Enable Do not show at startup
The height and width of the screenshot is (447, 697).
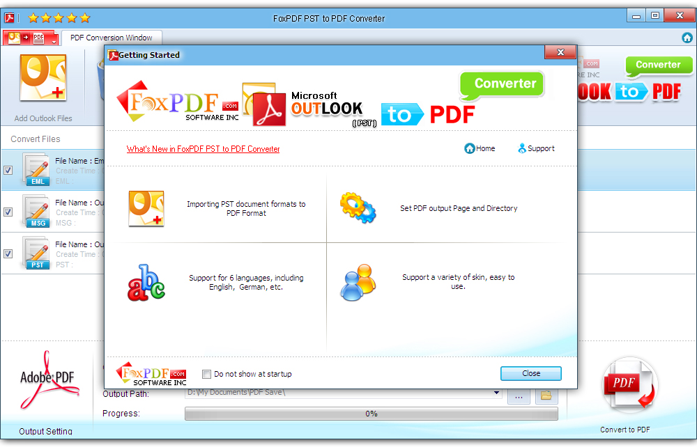pos(206,374)
